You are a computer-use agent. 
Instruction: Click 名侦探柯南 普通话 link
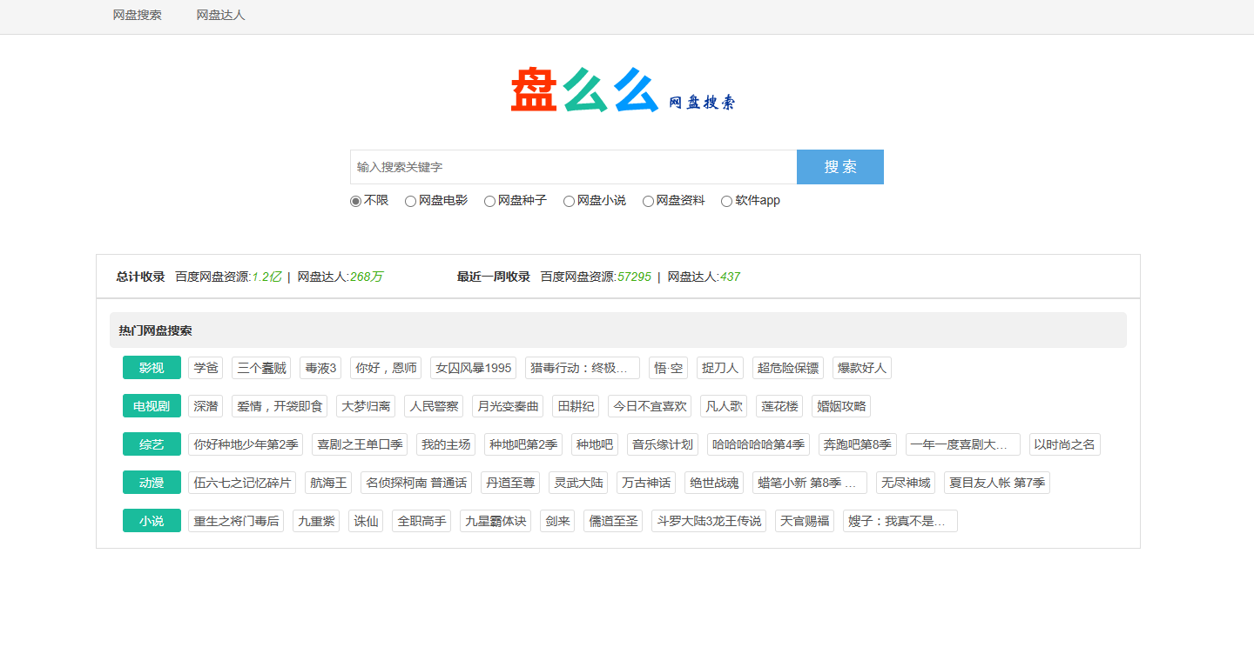pos(416,483)
